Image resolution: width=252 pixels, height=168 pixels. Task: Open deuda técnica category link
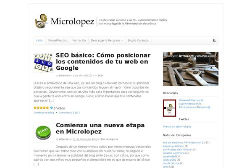pyautogui.click(x=171, y=163)
